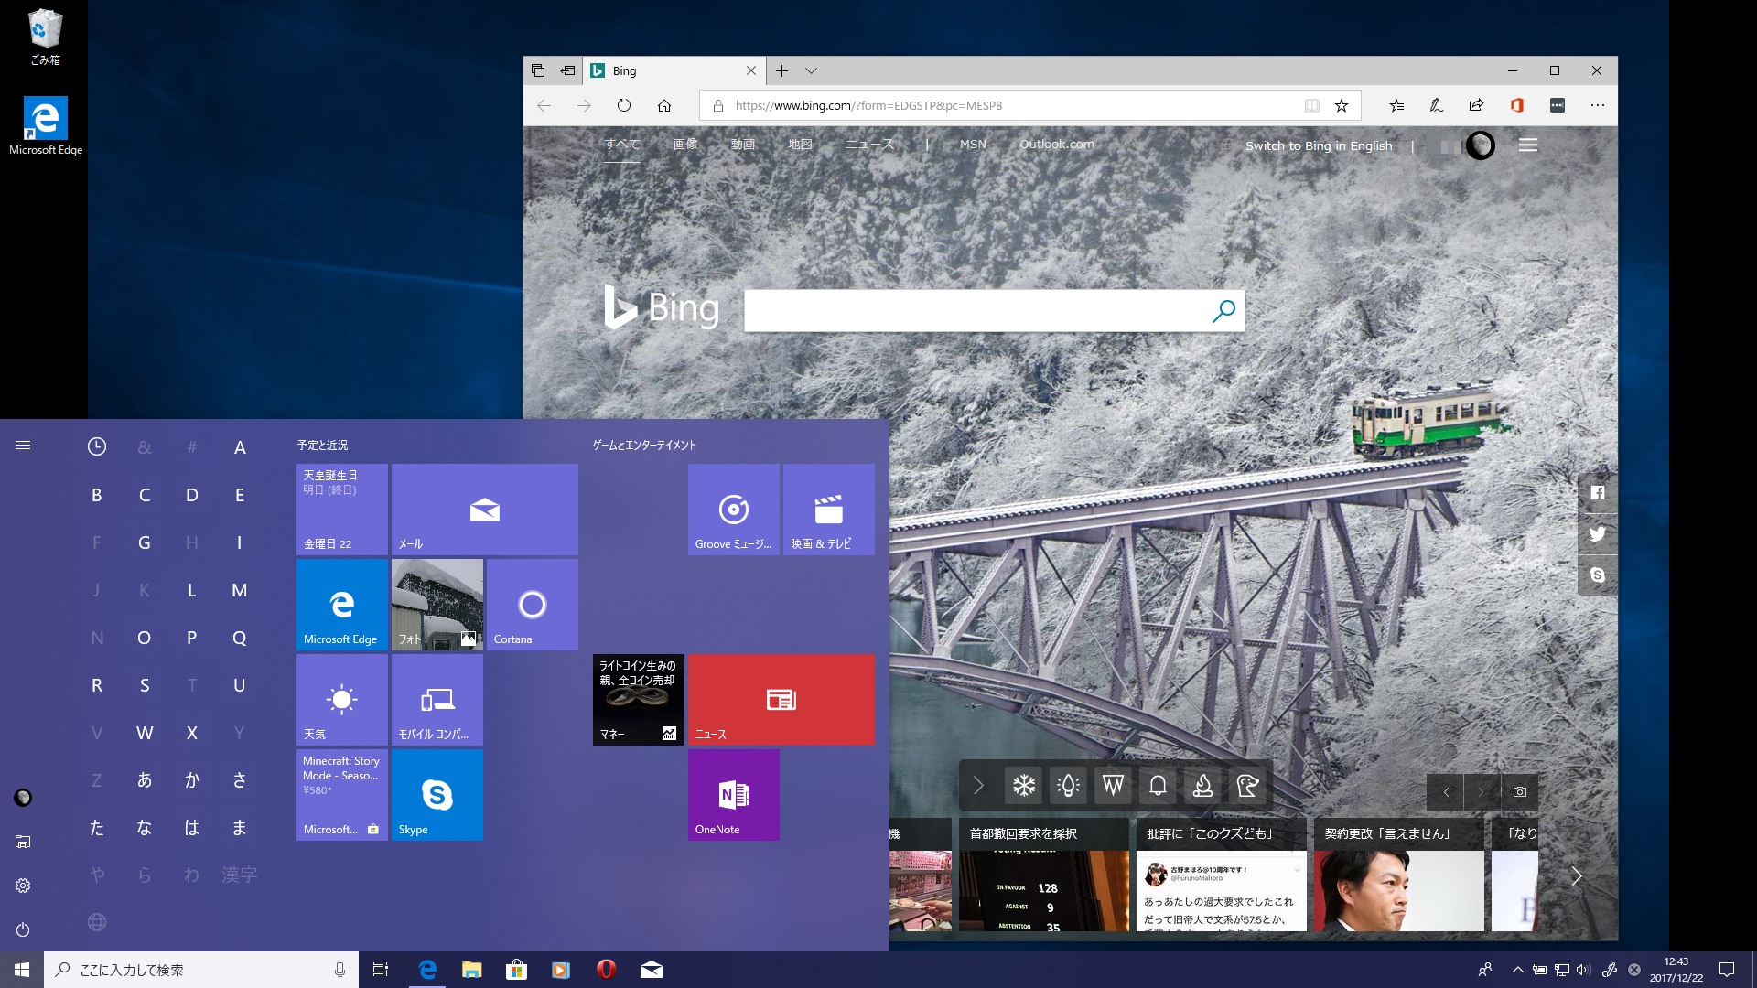Open Task View on taskbar
This screenshot has width=1757, height=988.
[381, 970]
